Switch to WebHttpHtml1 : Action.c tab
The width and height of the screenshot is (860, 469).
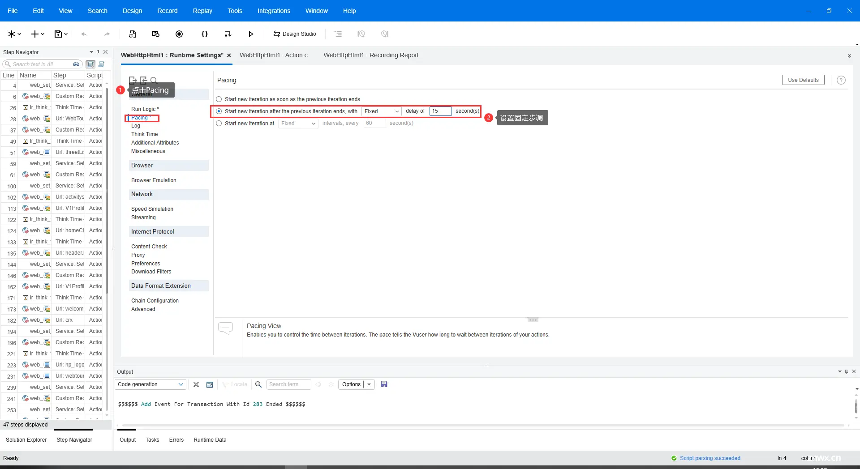pos(274,55)
